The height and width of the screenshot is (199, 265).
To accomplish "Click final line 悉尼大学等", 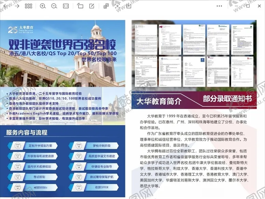I will click(150, 186).
